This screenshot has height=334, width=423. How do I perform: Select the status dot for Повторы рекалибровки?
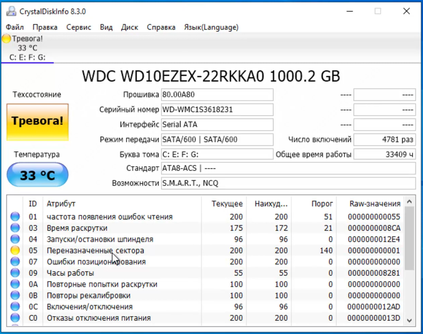tap(15, 295)
